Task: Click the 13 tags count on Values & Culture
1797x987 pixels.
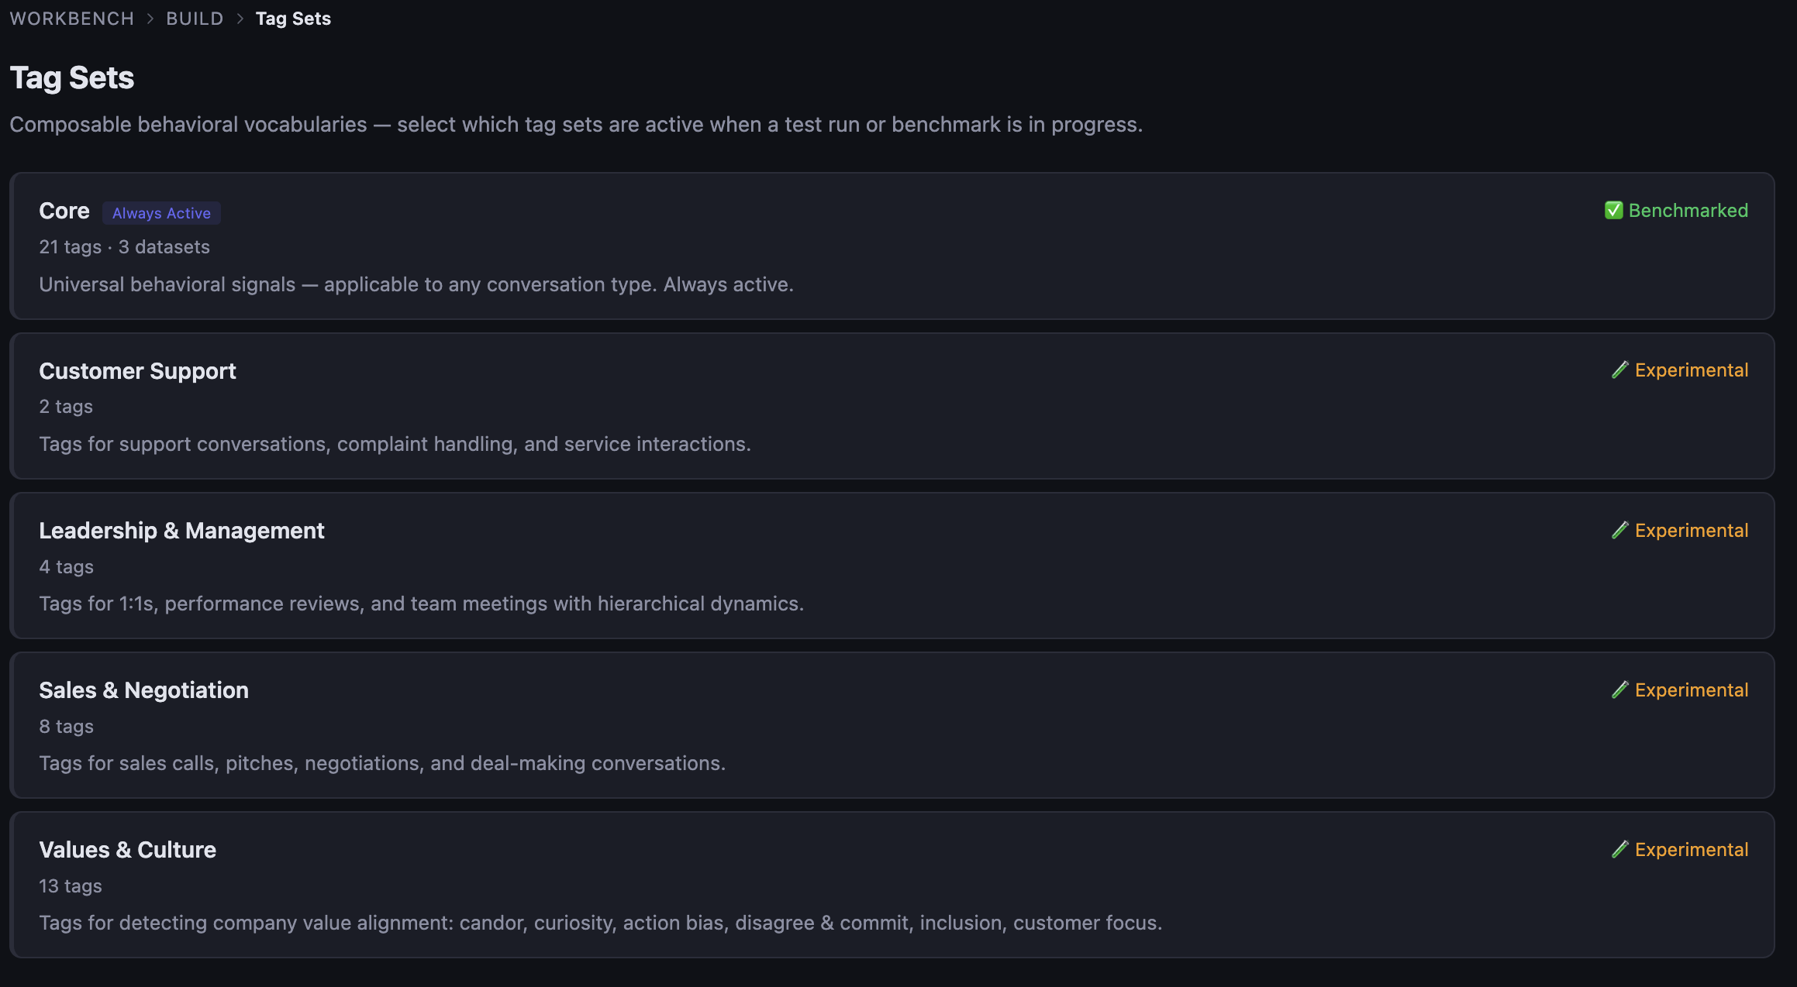Action: [70, 886]
